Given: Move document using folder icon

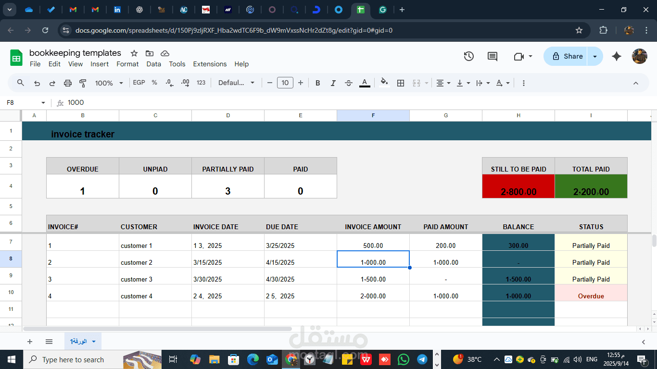Looking at the screenshot, I should point(150,53).
